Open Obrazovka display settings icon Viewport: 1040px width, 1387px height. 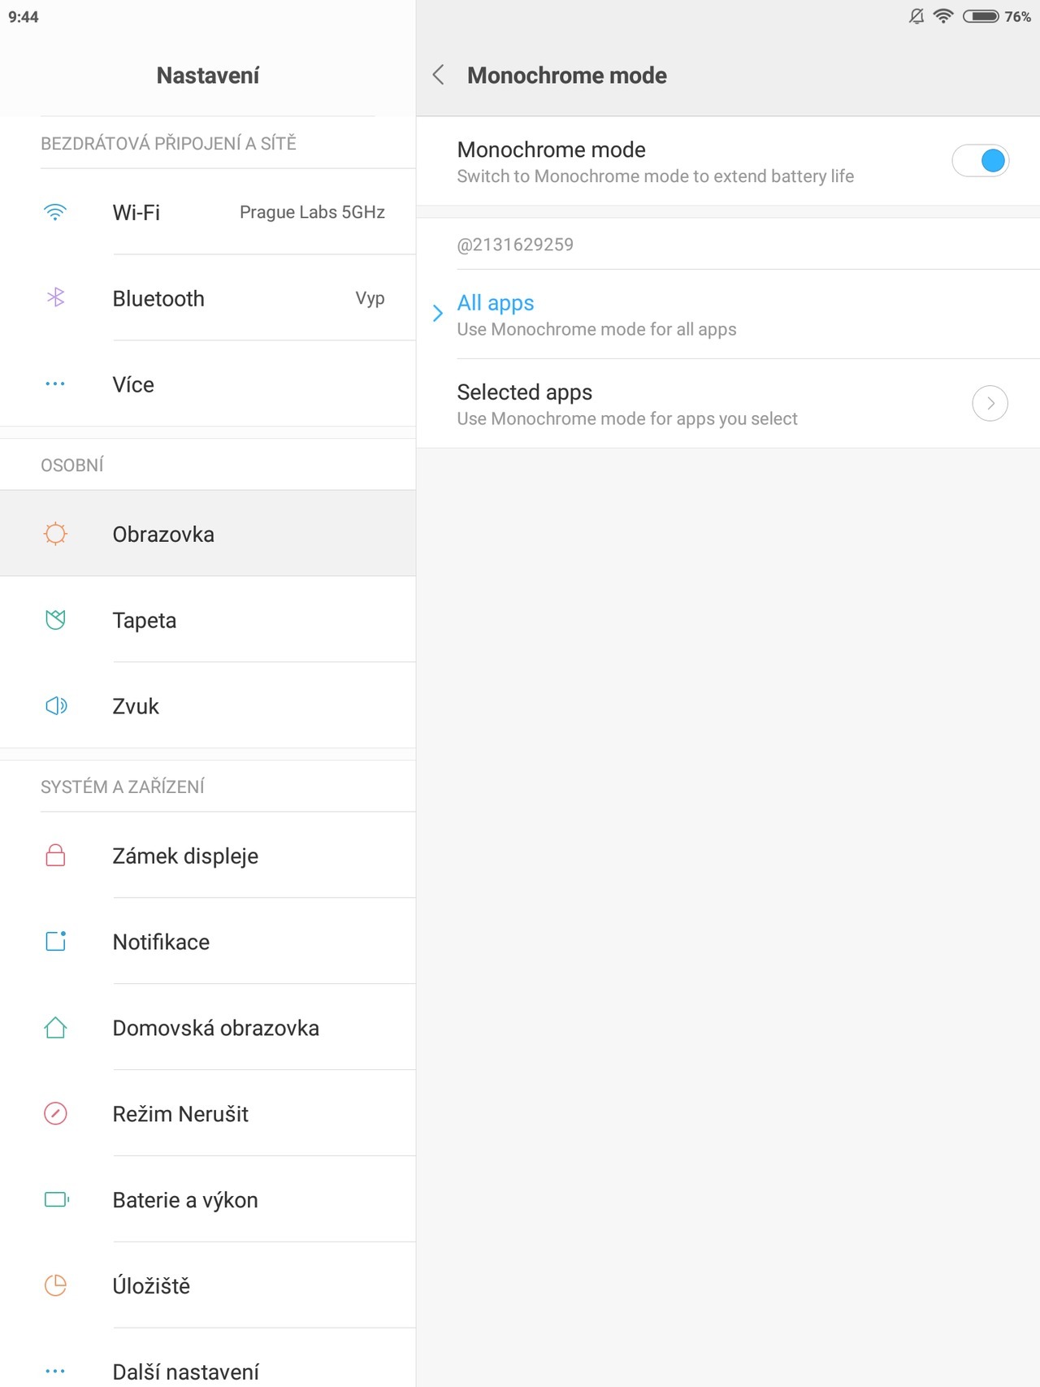point(54,534)
